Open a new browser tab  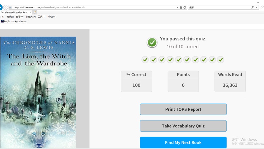[x=35, y=12]
